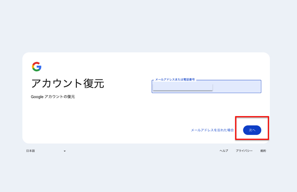Image resolution: width=297 pixels, height=192 pixels.
Task: Click the word Google in the subtitle
Action: pyautogui.click(x=37, y=97)
